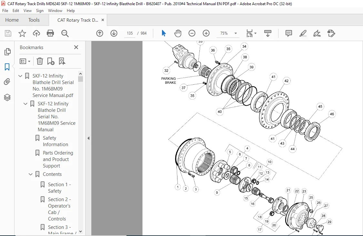Image resolution: width=363 pixels, height=236 pixels.
Task: Select the Contents bookmark label
Action: coord(52,174)
